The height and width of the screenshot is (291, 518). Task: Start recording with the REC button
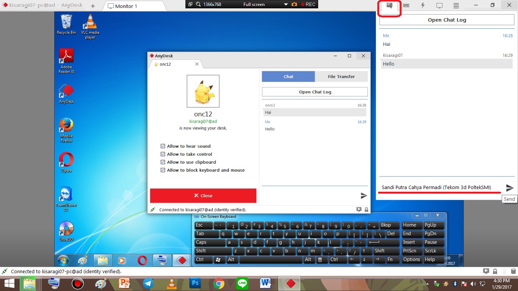[308, 5]
